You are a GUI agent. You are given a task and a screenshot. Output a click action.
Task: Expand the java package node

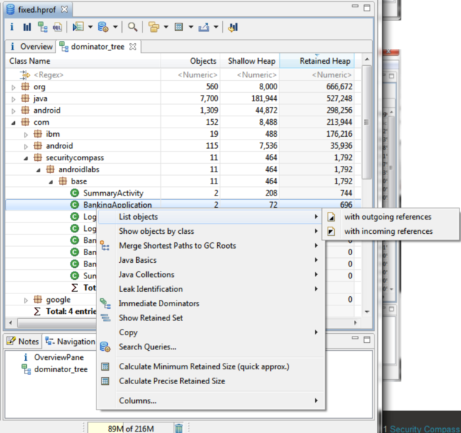pyautogui.click(x=13, y=99)
